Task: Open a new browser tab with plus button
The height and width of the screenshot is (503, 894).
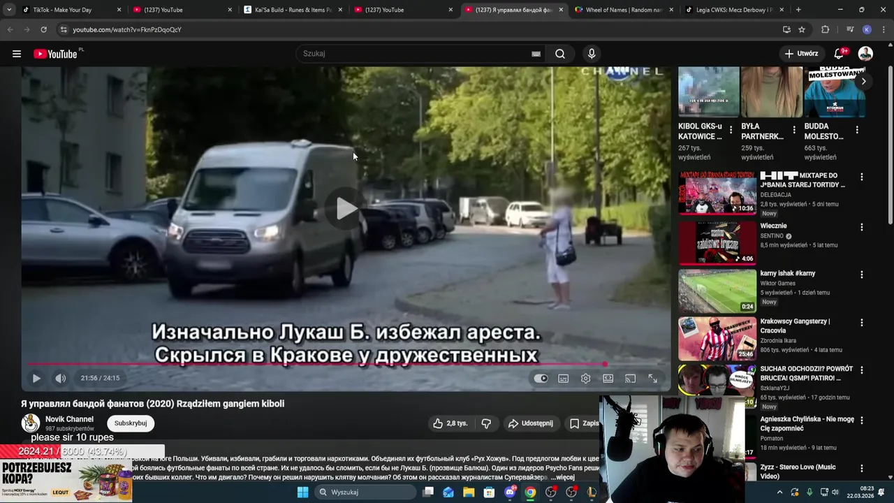Action: click(798, 10)
